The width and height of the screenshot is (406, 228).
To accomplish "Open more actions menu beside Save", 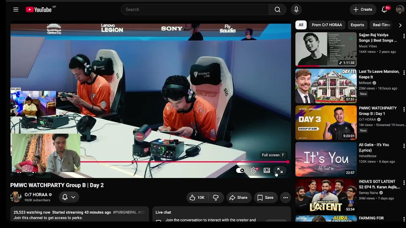I will click(285, 198).
